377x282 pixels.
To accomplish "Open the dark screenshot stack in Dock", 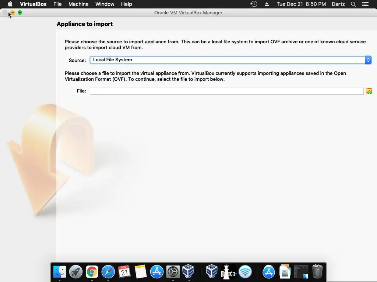I will (x=301, y=272).
